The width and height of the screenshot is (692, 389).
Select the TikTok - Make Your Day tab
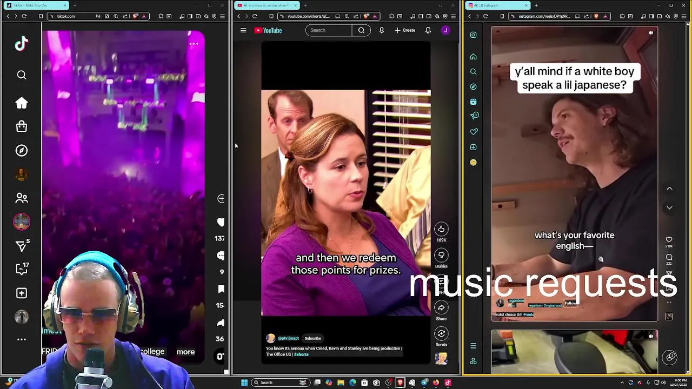coord(36,5)
